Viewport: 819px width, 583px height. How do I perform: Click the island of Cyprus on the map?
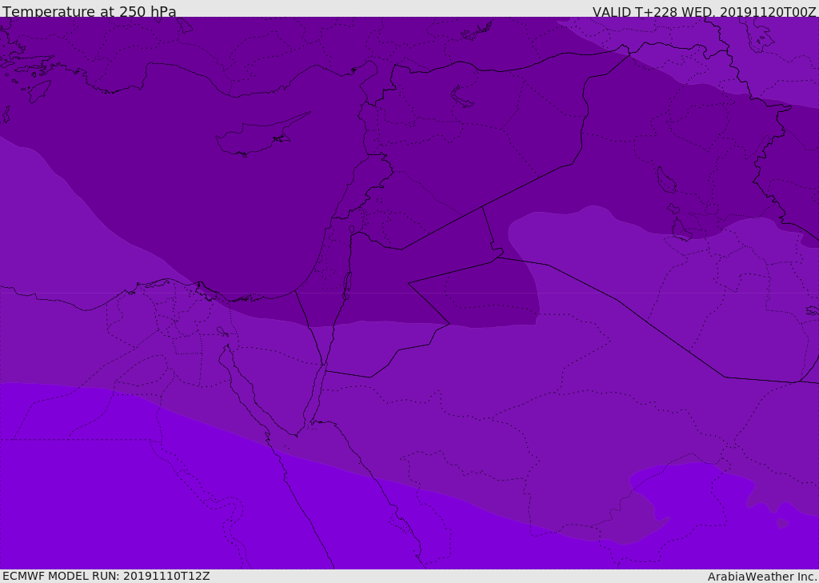(262, 135)
